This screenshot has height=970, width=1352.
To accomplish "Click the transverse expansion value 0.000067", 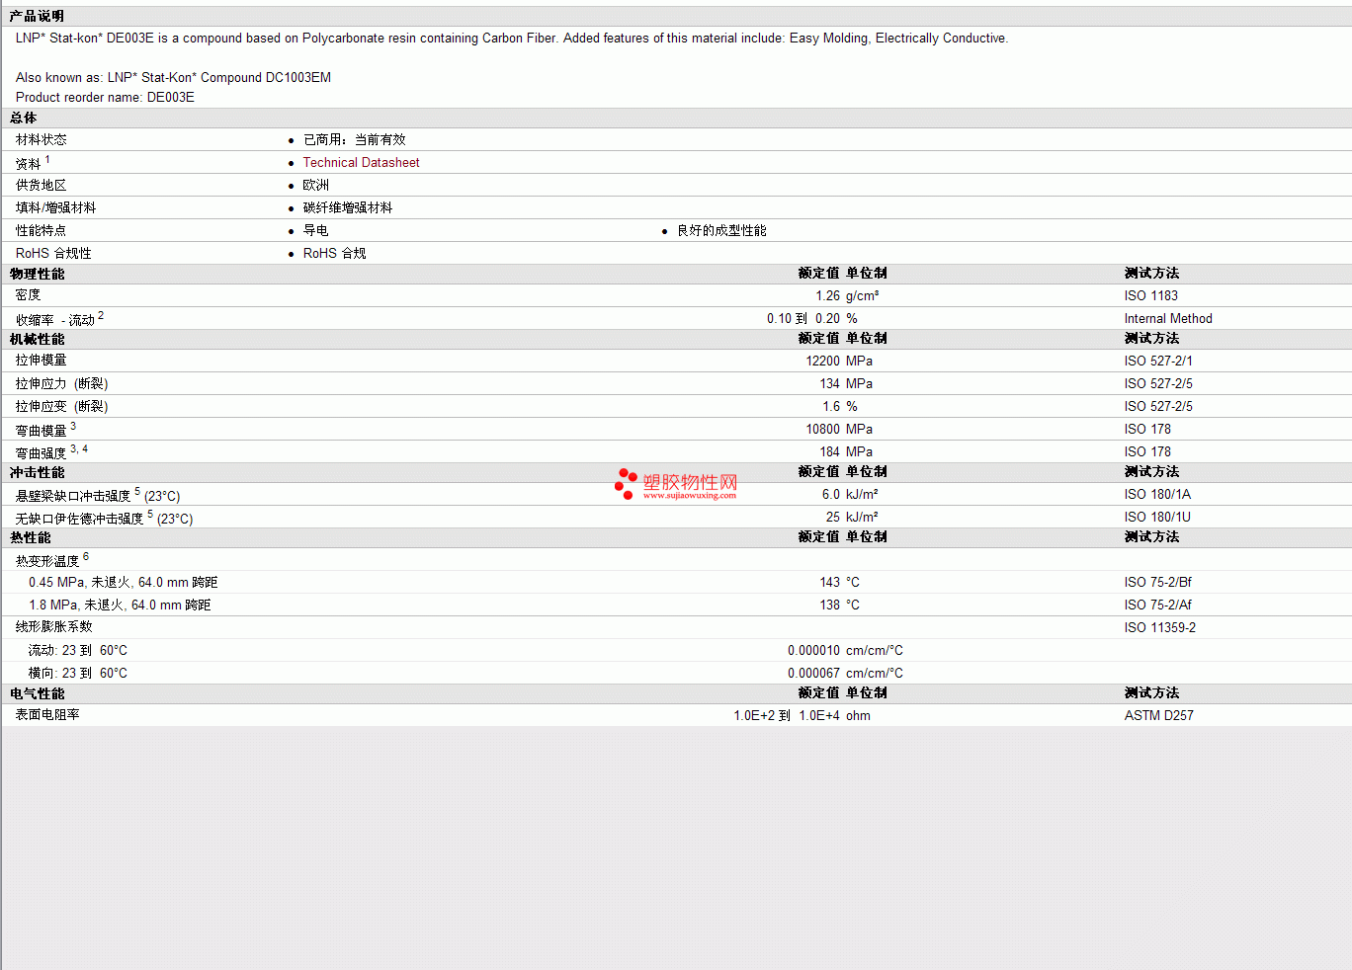I will point(813,674).
